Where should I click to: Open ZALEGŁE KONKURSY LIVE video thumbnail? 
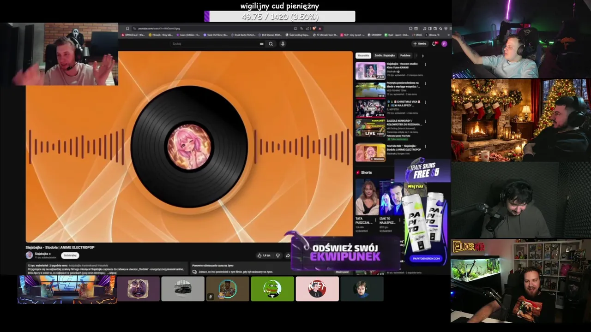pyautogui.click(x=370, y=128)
